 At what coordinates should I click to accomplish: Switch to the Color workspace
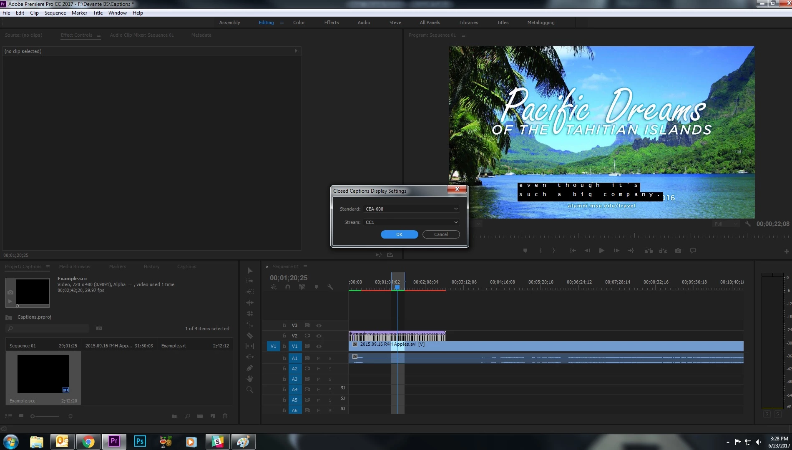[x=299, y=23]
